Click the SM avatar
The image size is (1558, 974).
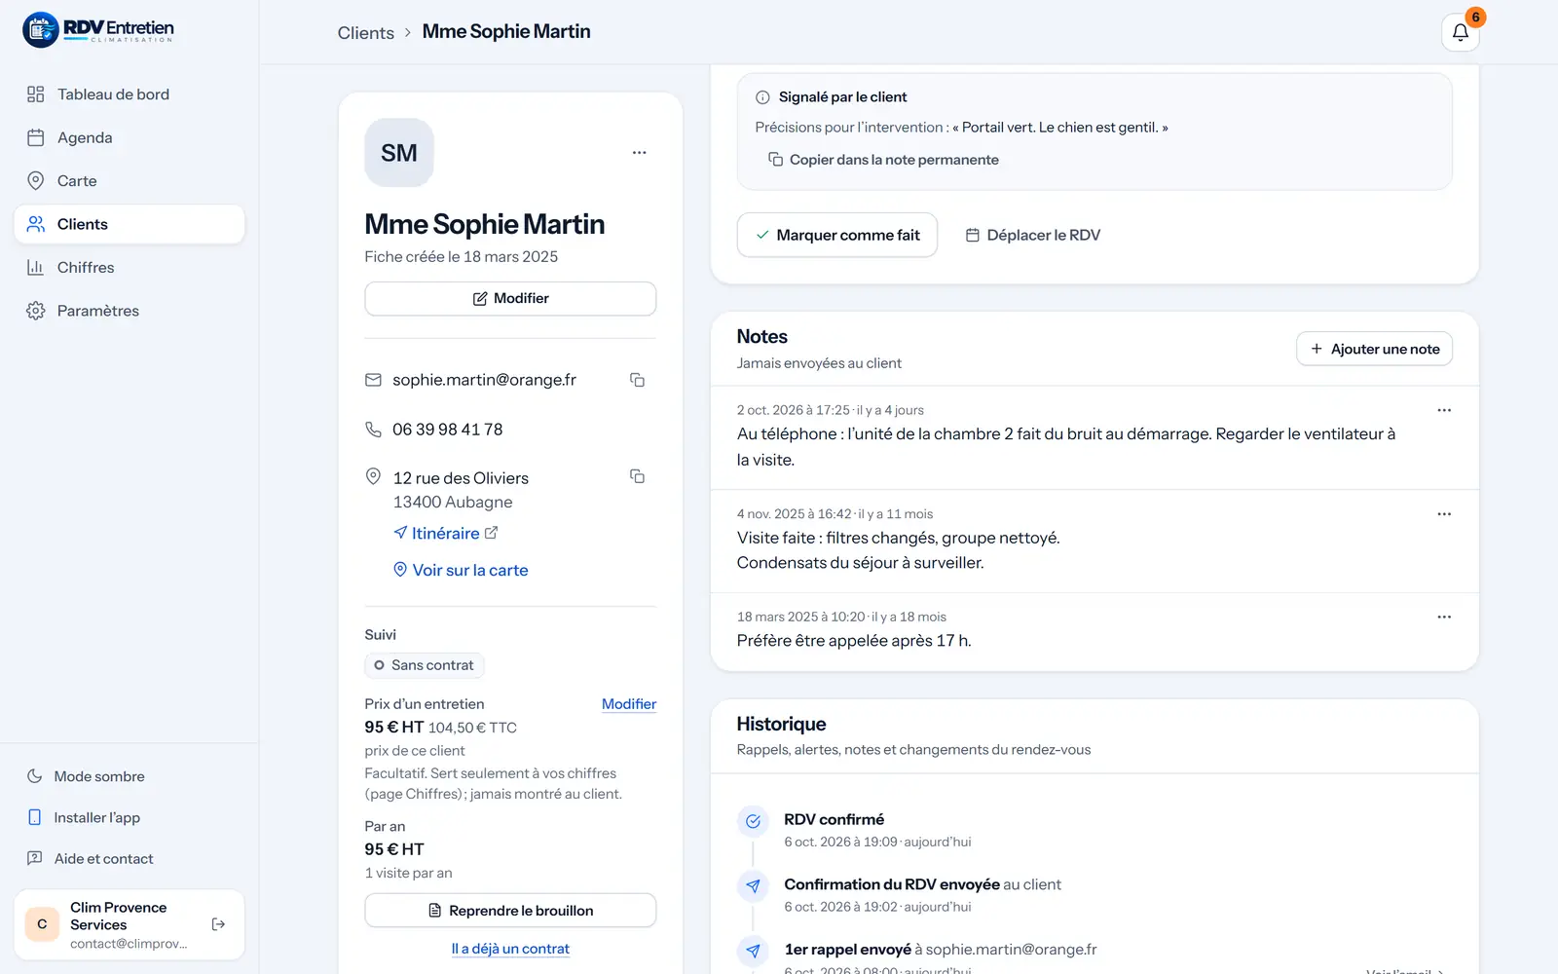(x=399, y=153)
